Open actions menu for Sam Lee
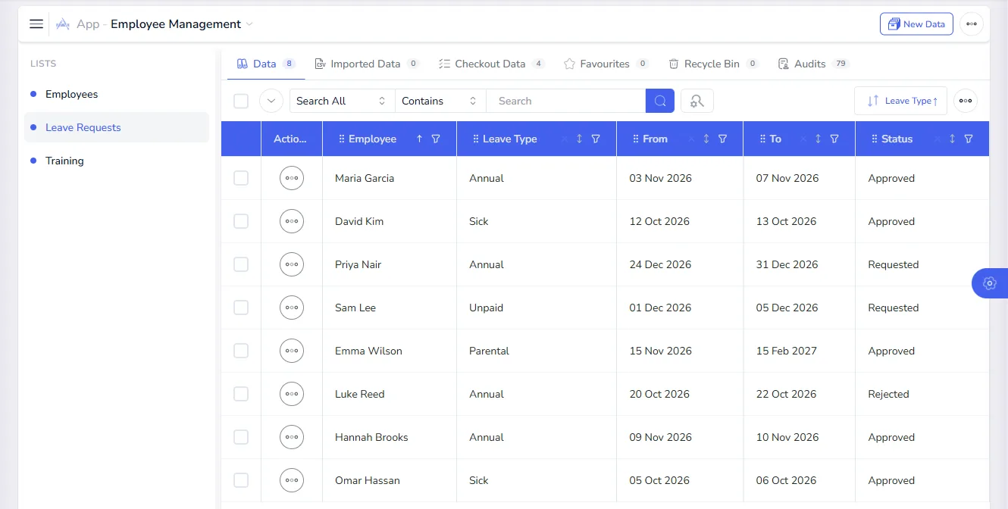The height and width of the screenshot is (509, 1008). 292,308
